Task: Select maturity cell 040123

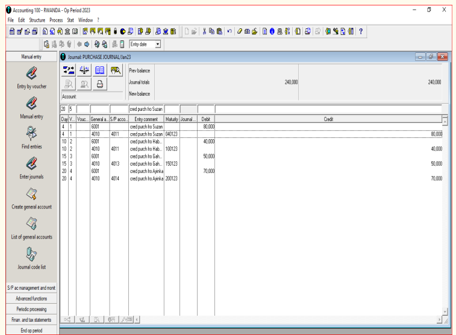Action: click(x=172, y=134)
